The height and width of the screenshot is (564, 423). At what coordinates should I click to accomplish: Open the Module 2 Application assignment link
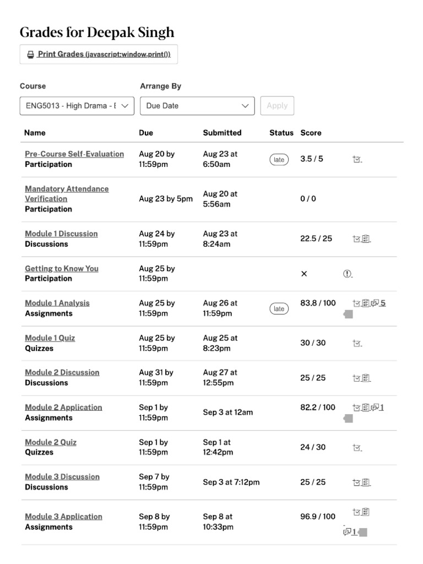tap(63, 408)
